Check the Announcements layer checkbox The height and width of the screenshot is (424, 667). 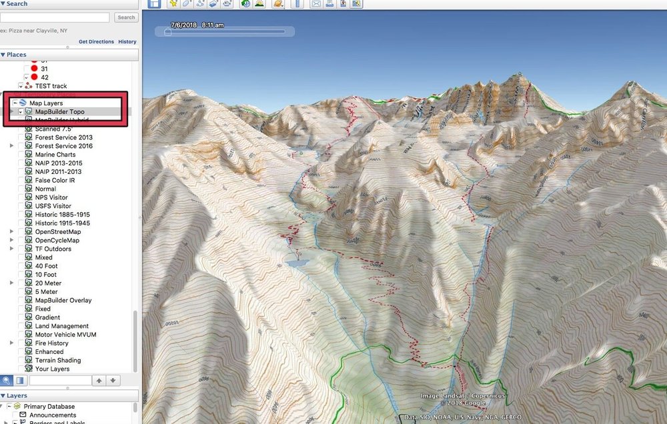pos(15,415)
